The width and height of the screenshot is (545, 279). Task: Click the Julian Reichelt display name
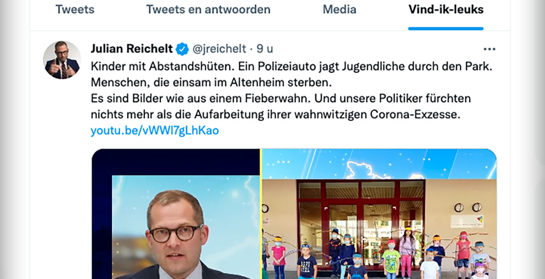[x=132, y=49]
